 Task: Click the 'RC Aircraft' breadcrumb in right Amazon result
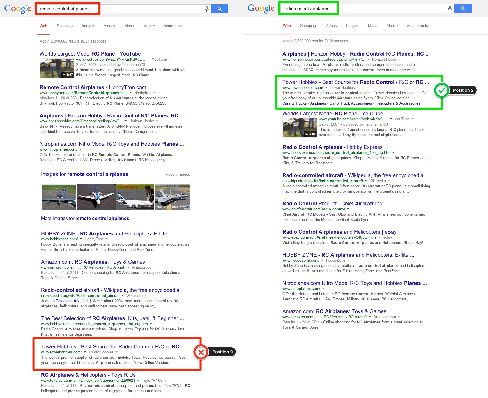357,317
